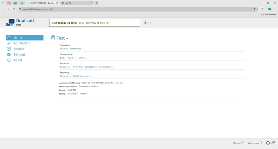Open the browser Extensions puzzle icon
The image size is (278, 149).
(x=262, y=9)
